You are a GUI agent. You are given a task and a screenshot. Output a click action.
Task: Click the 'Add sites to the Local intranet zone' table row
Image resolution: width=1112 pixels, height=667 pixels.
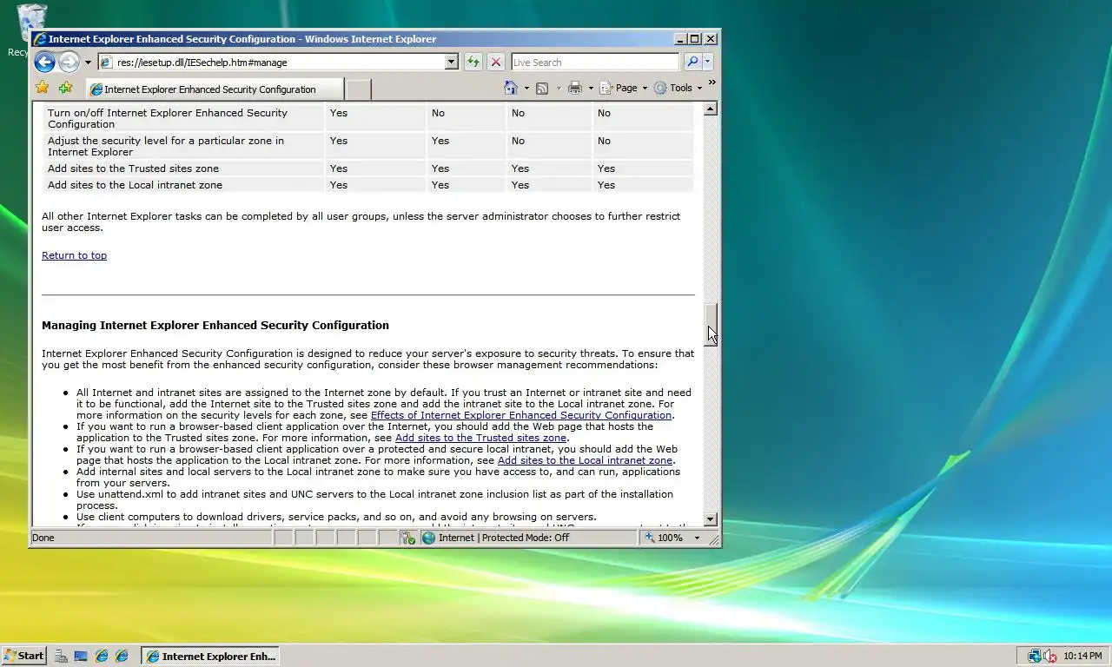click(x=369, y=185)
